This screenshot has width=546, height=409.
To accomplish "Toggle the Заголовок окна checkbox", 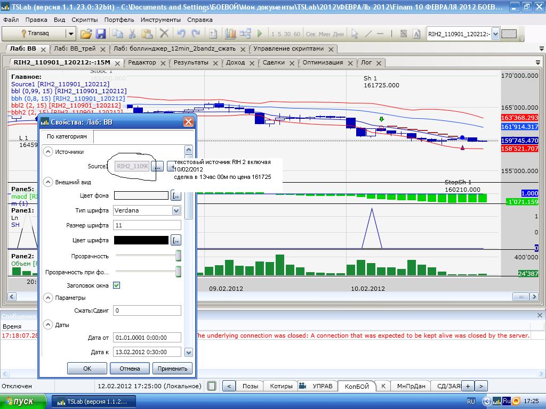I will tap(116, 285).
